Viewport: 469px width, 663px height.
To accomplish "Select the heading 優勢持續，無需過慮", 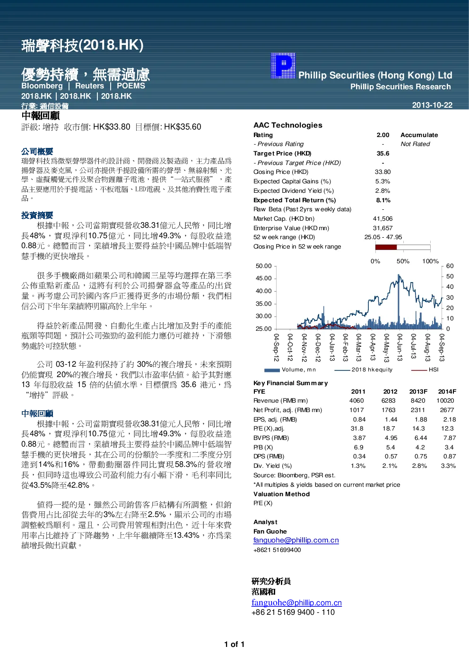I will point(86,74).
